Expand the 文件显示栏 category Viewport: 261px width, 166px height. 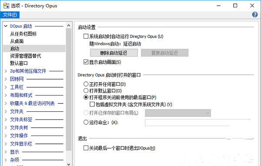[x=6, y=144]
